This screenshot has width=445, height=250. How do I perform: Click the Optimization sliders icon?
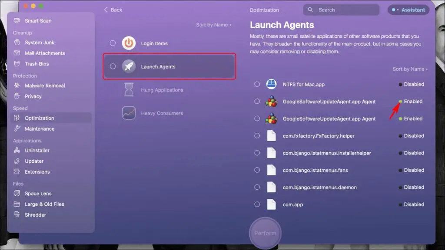pos(17,118)
